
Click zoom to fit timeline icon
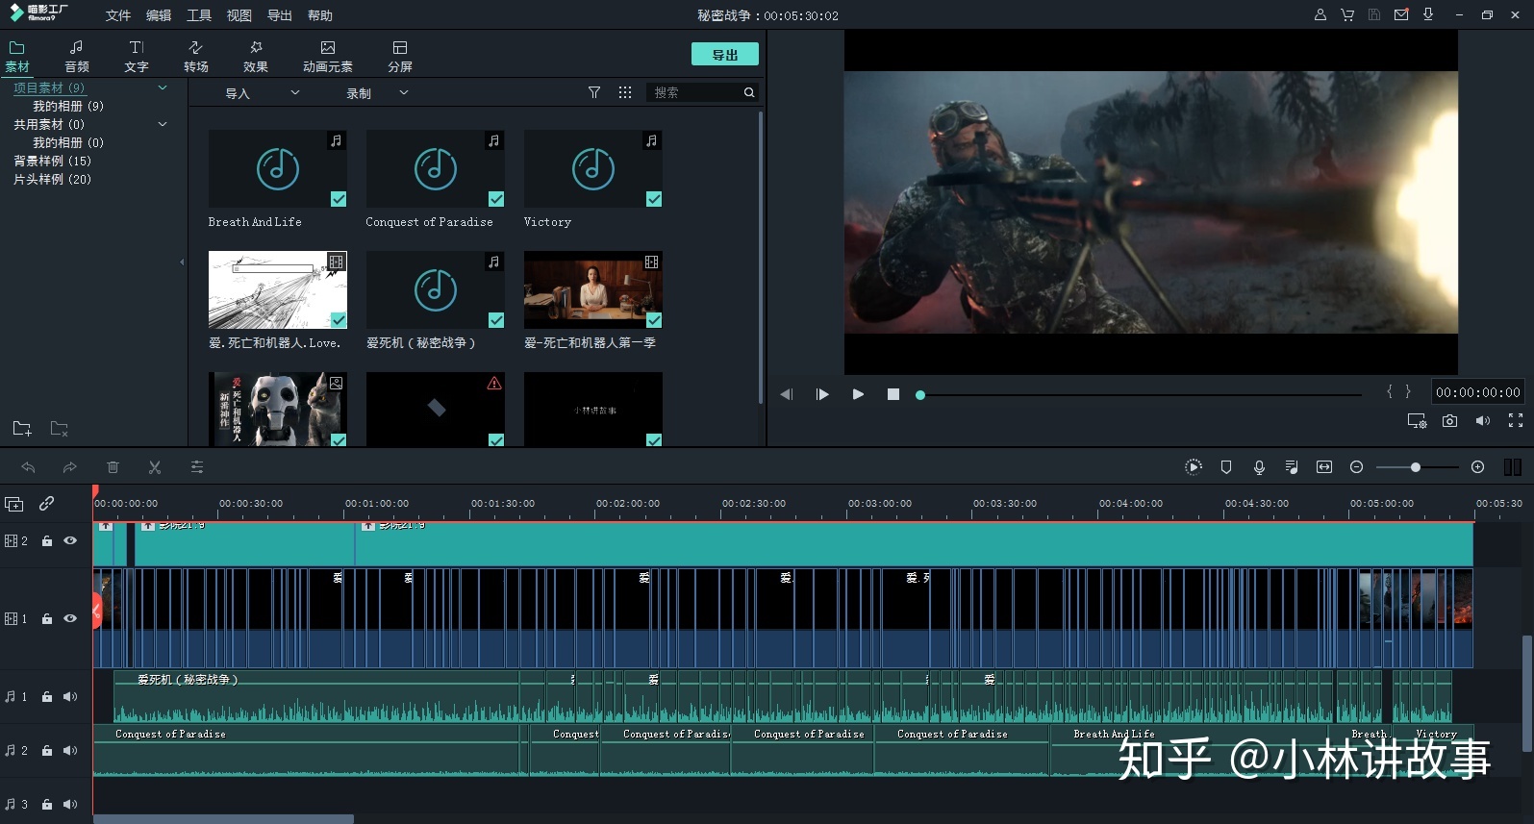pyautogui.click(x=1324, y=467)
